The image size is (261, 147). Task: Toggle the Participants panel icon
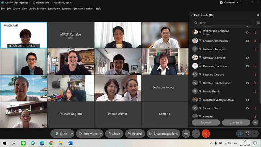pos(240,134)
